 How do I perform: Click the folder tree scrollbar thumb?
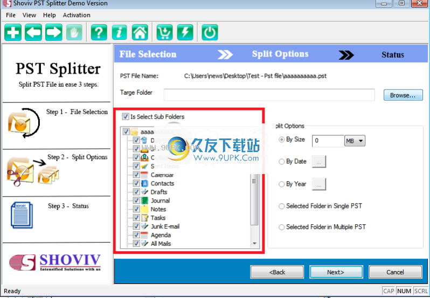[254, 200]
